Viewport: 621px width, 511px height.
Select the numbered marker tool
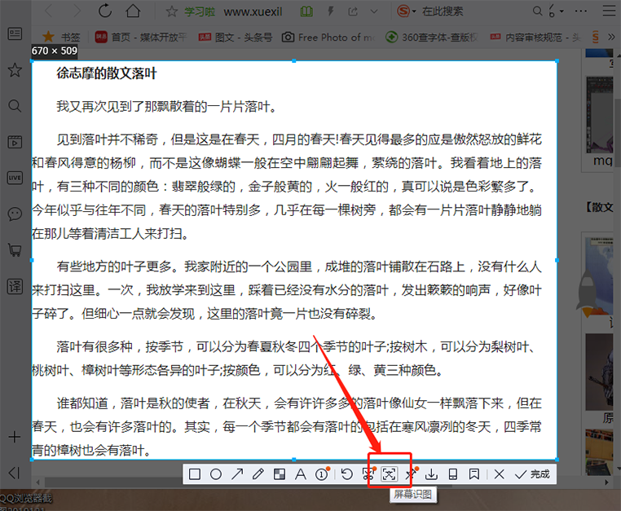322,474
